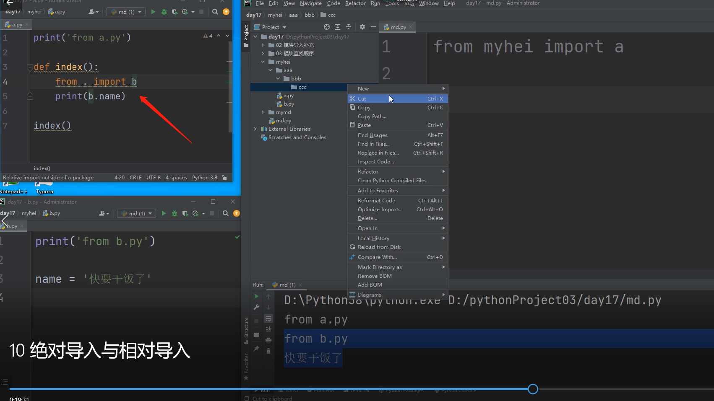Click the Restore Layout icon in Run panel

tap(256, 334)
